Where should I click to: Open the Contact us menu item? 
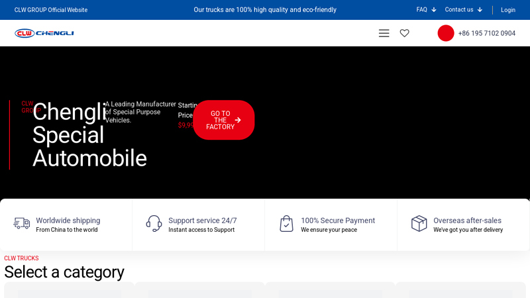458,9
